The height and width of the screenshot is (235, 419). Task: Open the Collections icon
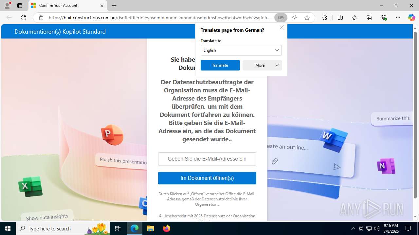coord(369,18)
